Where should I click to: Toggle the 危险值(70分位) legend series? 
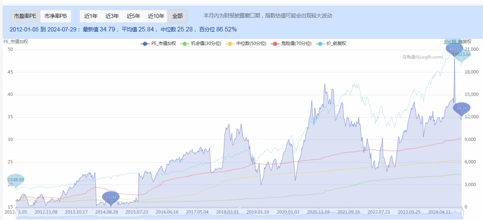(291, 43)
